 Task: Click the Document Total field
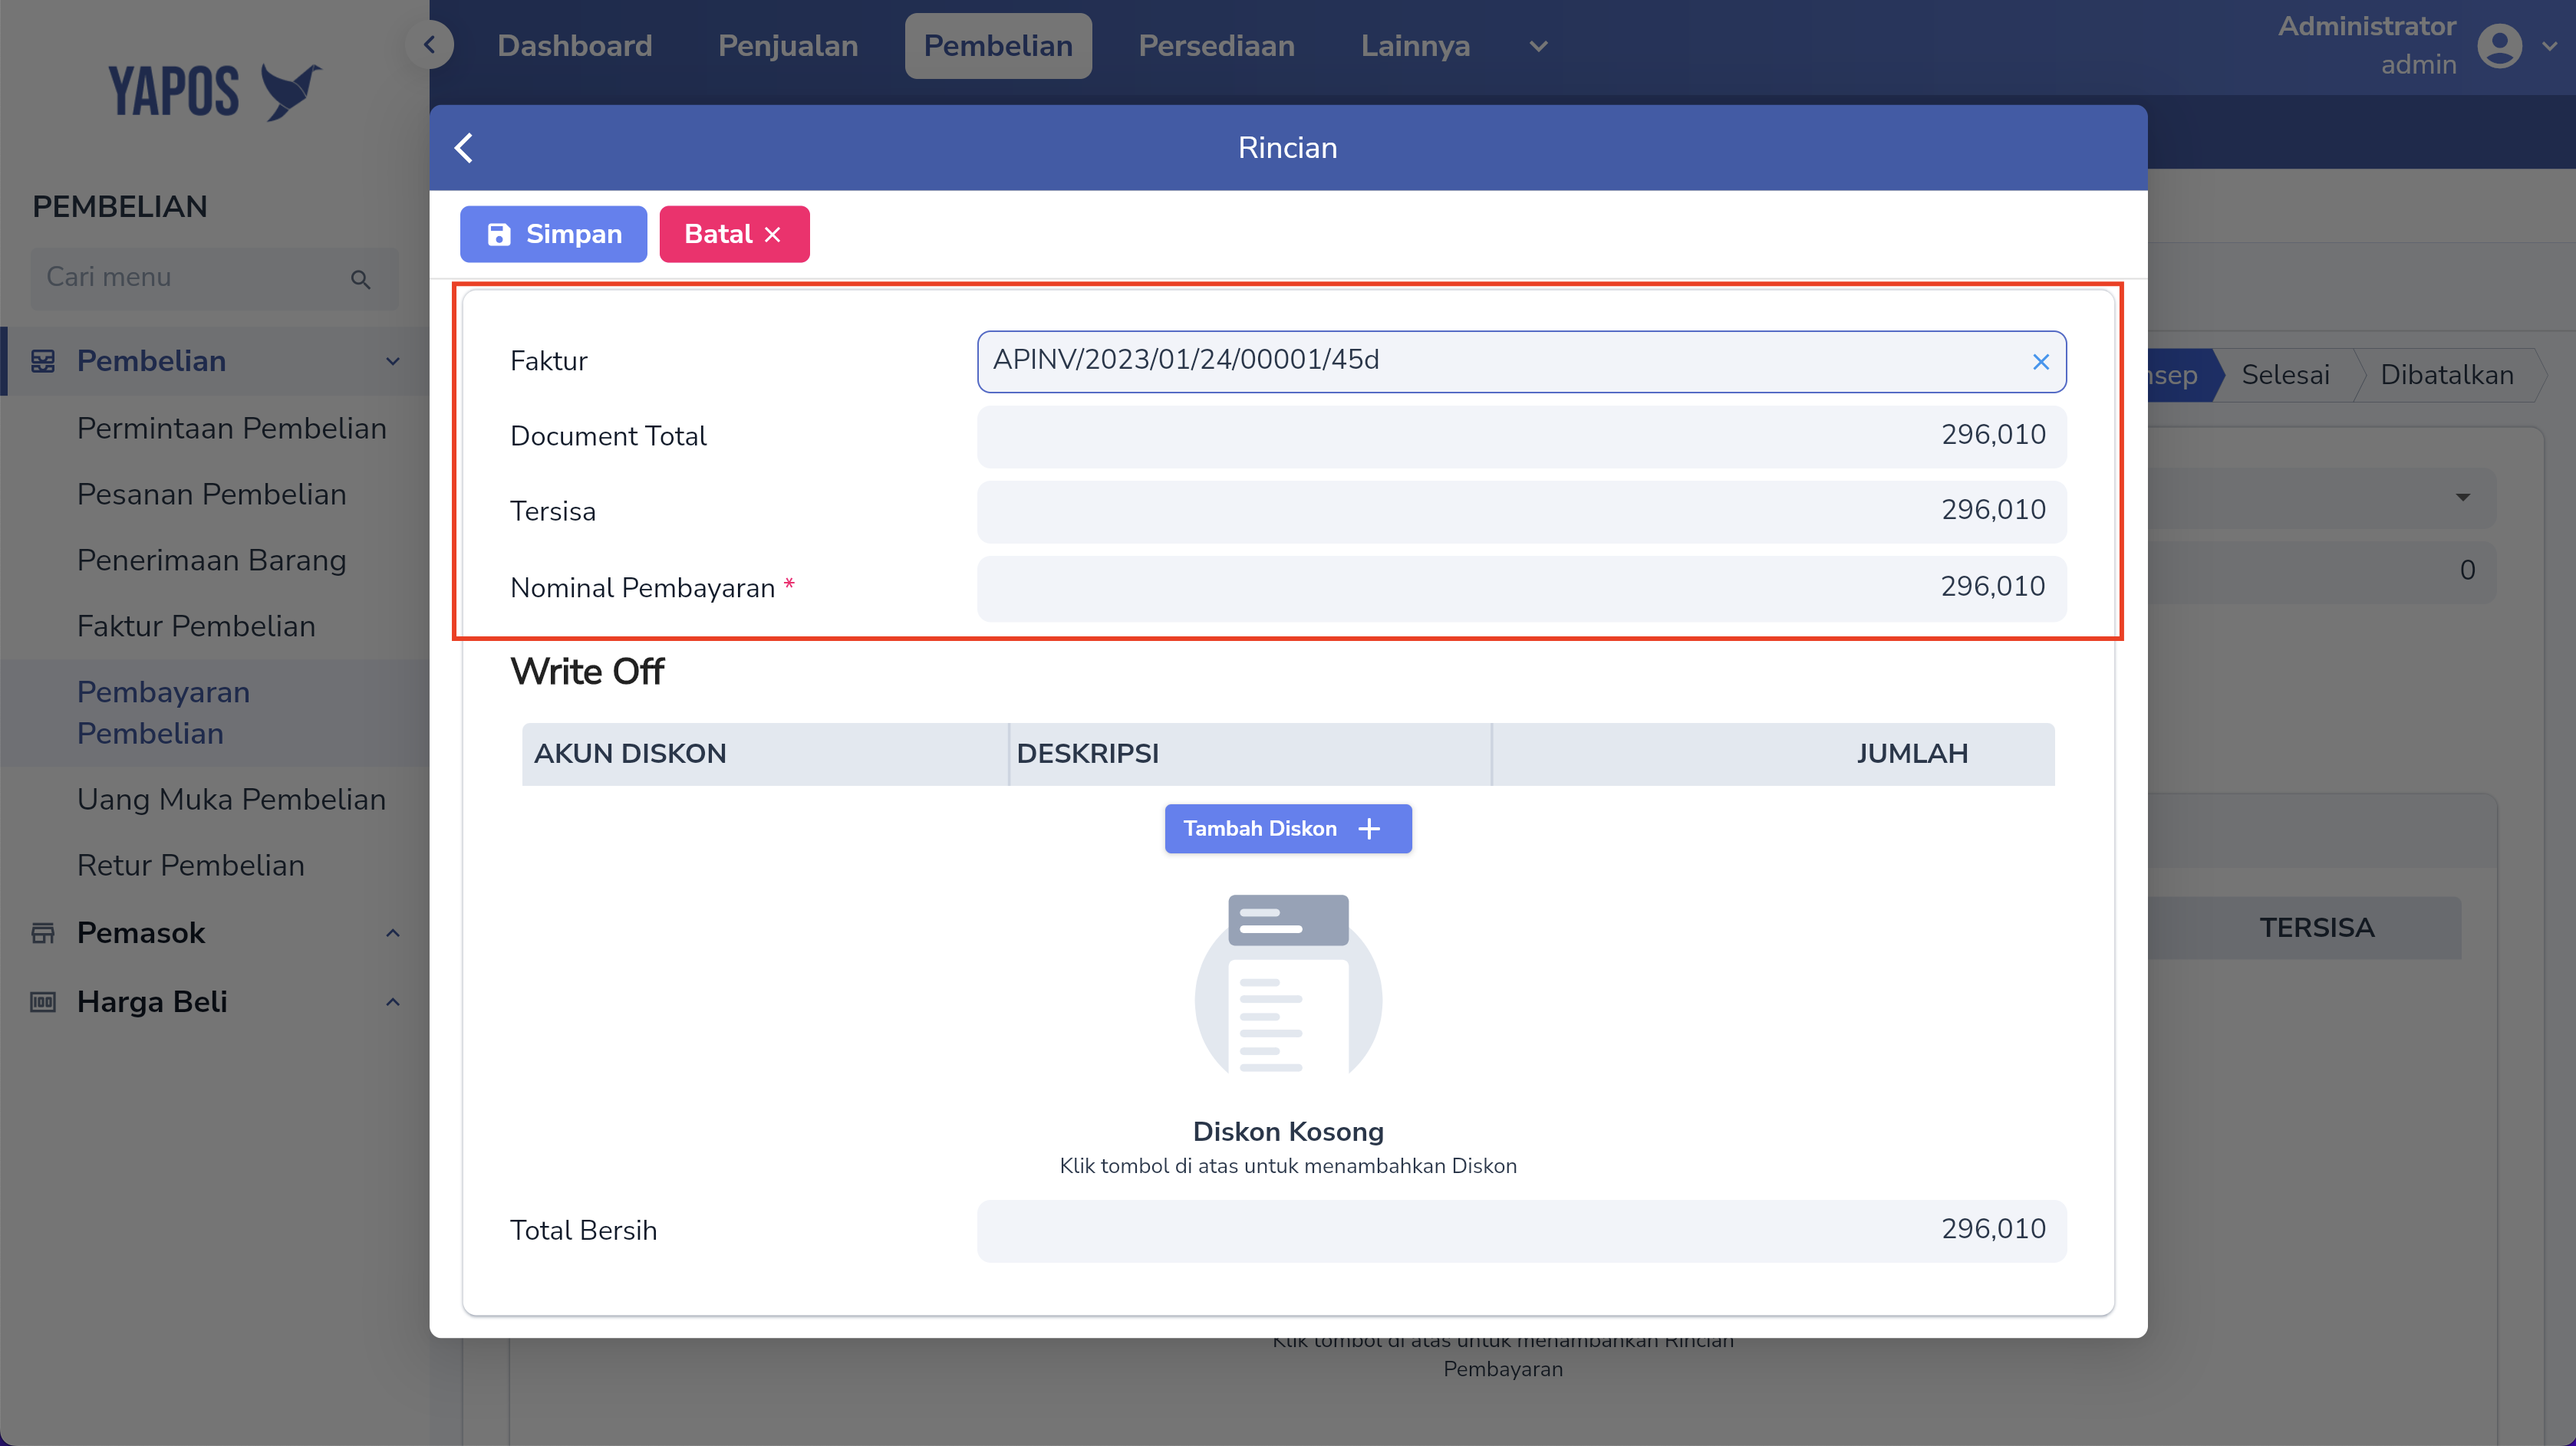(x=1521, y=435)
